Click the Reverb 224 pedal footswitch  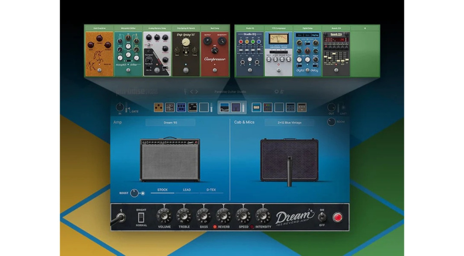click(x=336, y=70)
